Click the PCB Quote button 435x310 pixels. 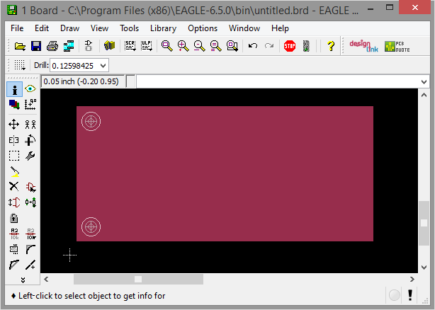point(397,46)
